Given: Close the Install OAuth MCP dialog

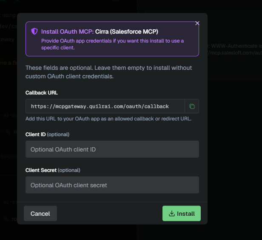Looking at the screenshot, I should coord(197,23).
